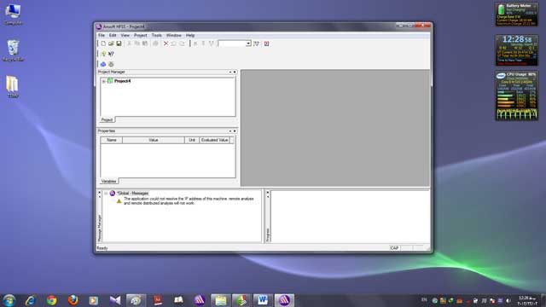
Task: Click the Open file folder icon
Action: click(111, 43)
